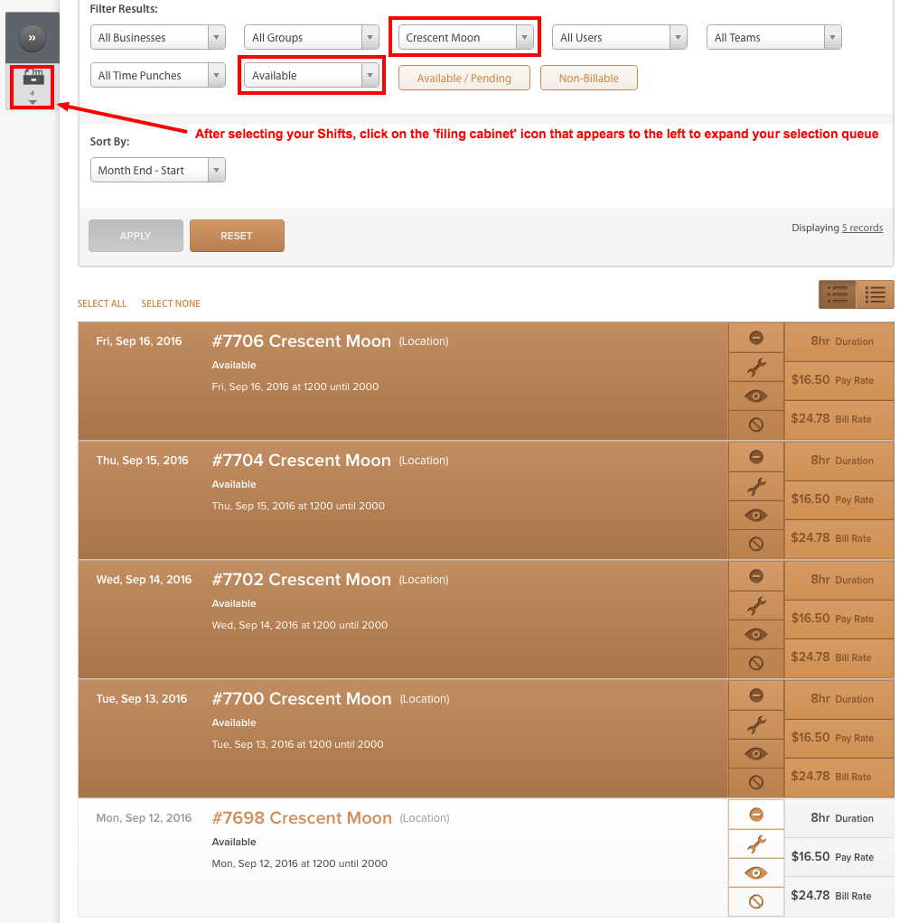Open the Available status dropdown

pos(312,75)
